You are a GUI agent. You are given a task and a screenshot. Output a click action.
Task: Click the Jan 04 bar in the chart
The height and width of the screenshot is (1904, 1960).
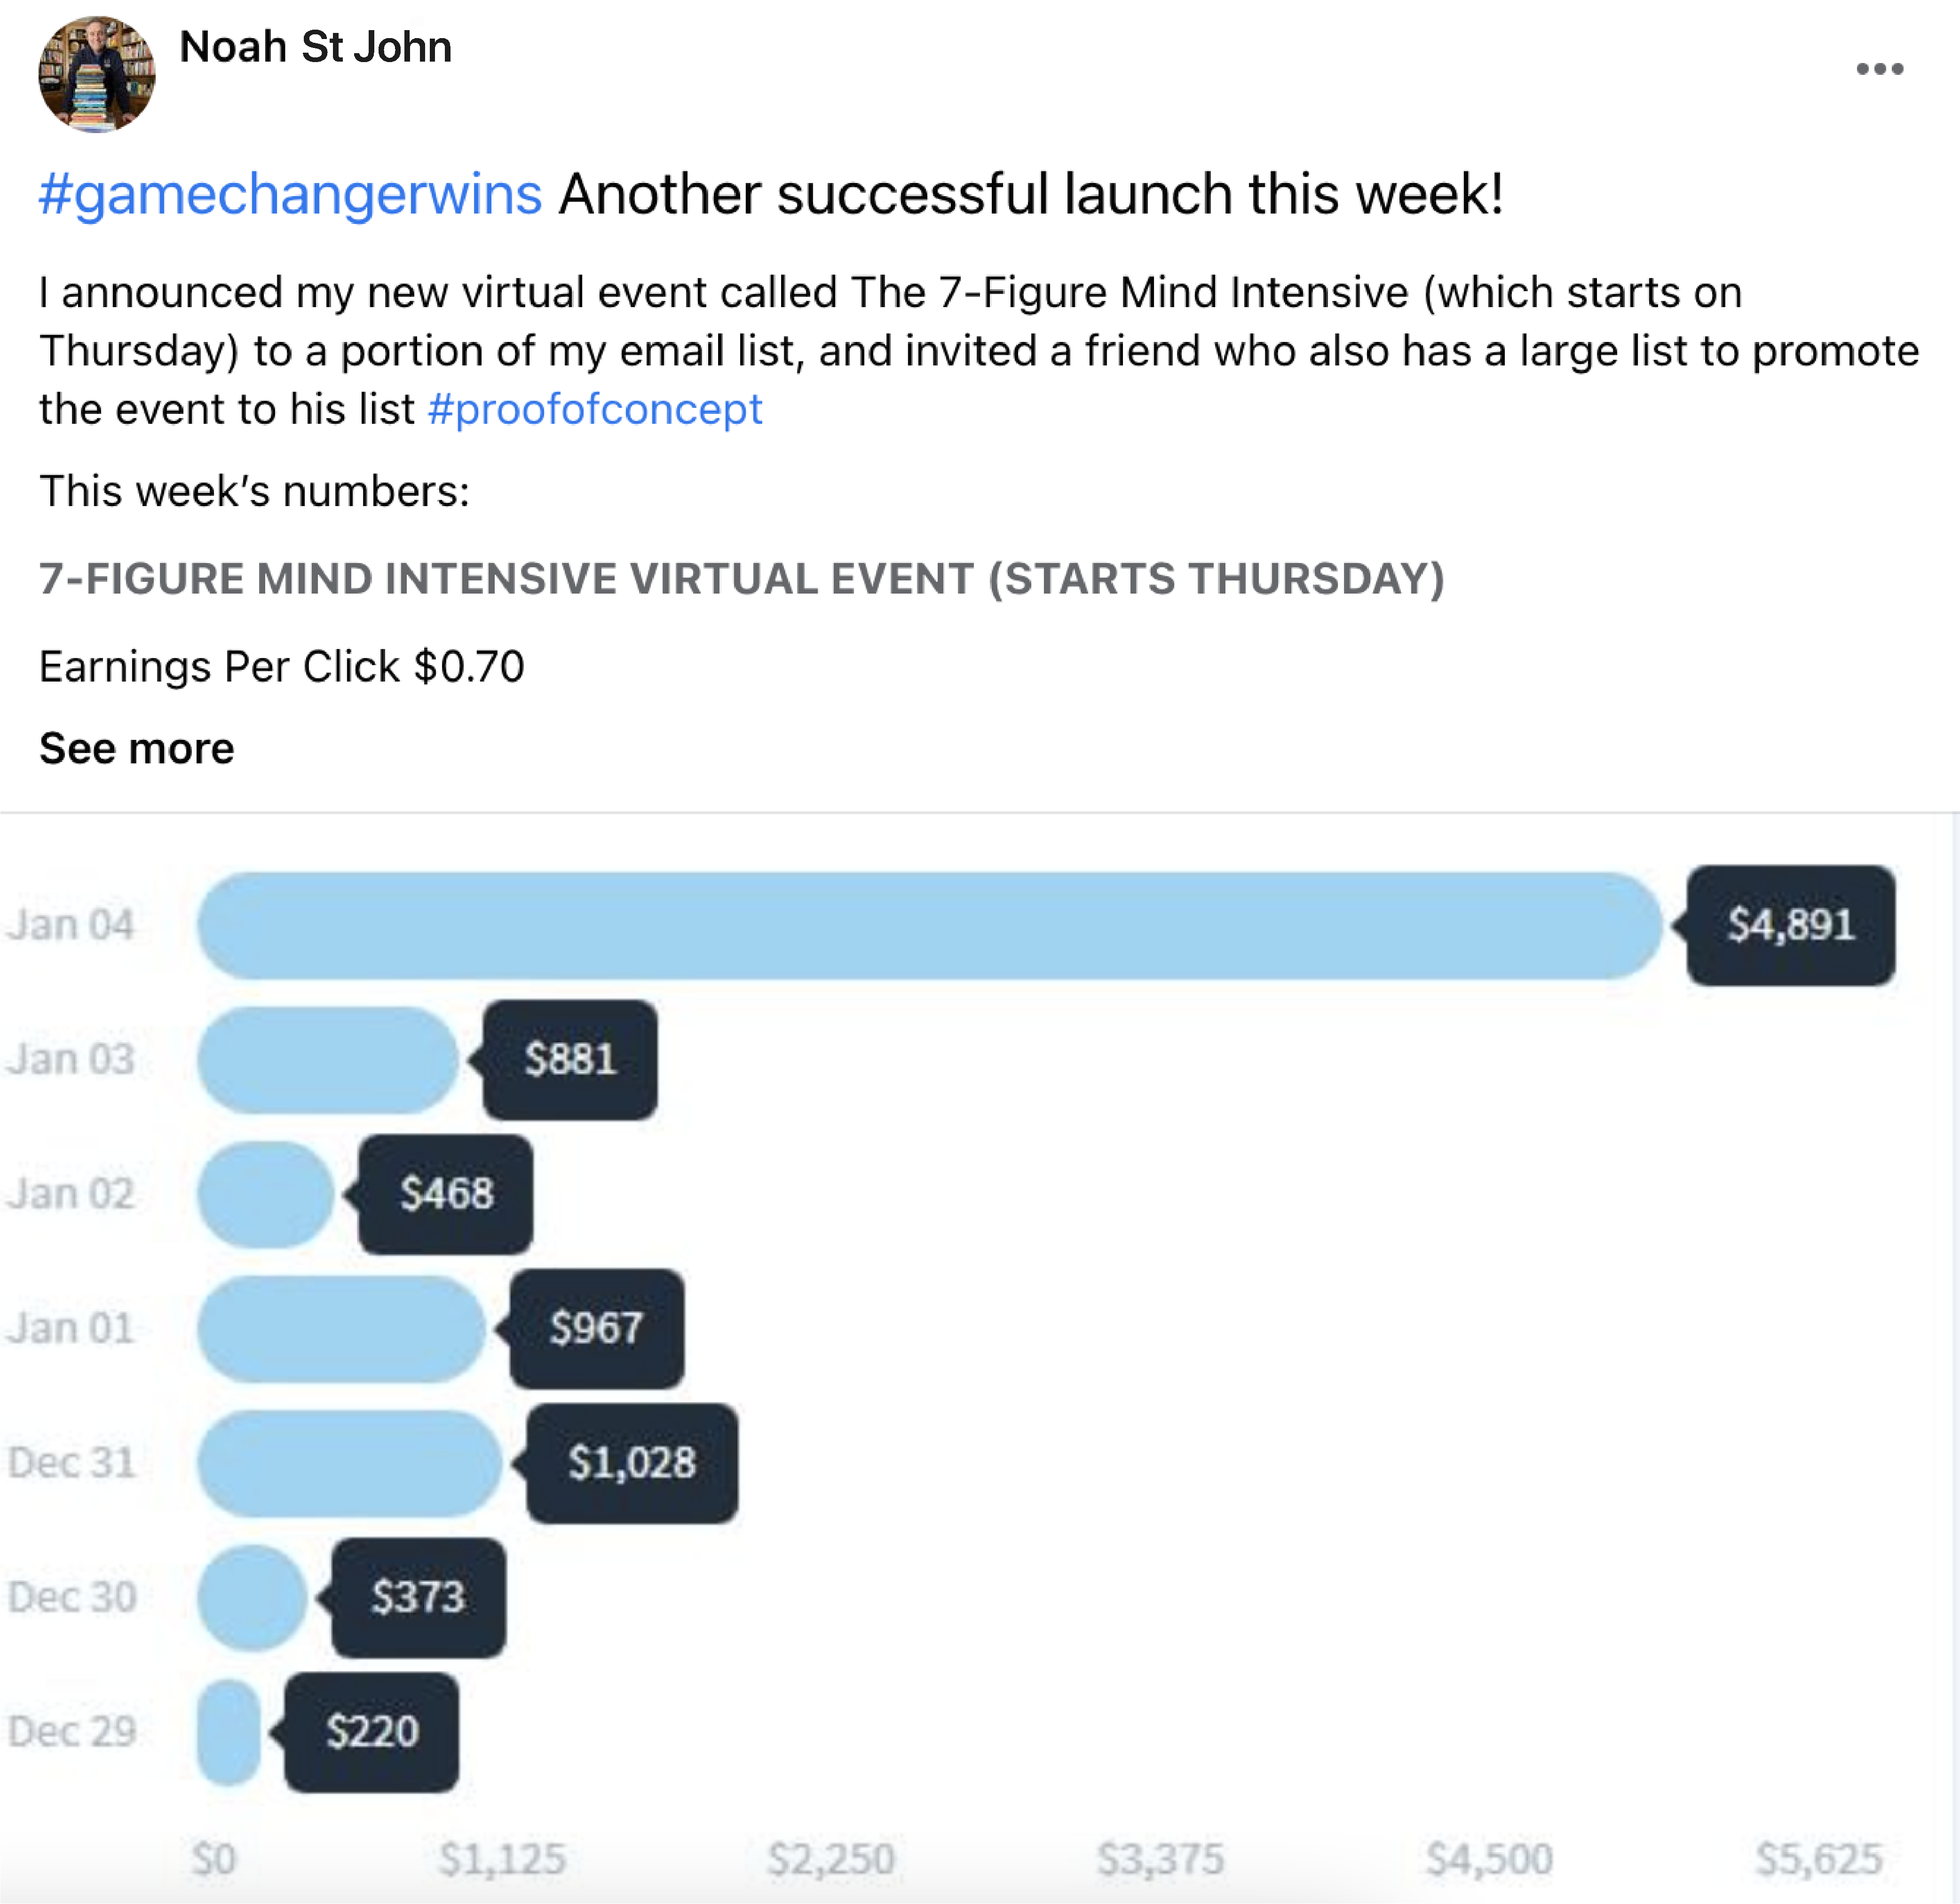[x=929, y=925]
